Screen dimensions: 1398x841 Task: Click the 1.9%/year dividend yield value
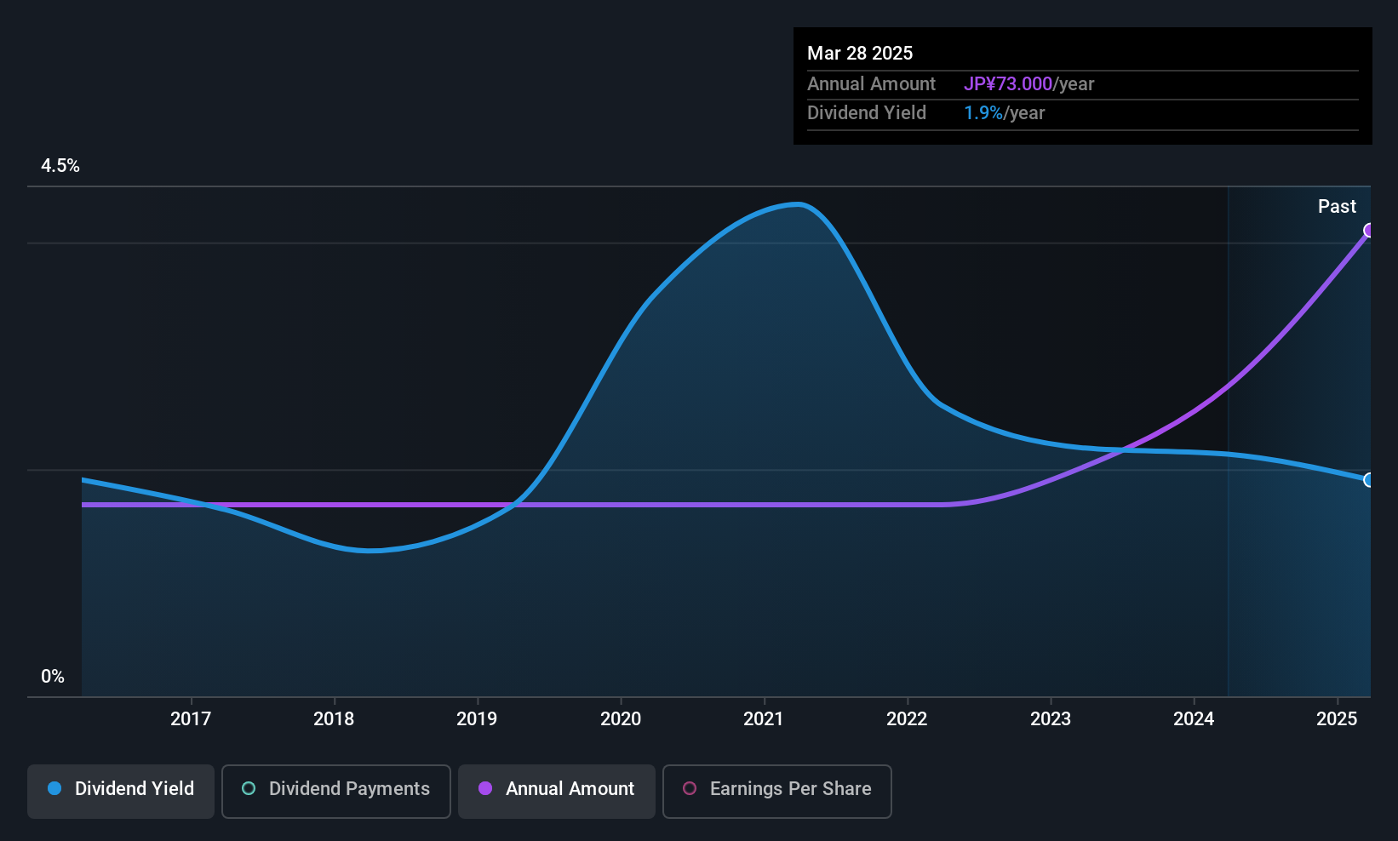(1004, 112)
